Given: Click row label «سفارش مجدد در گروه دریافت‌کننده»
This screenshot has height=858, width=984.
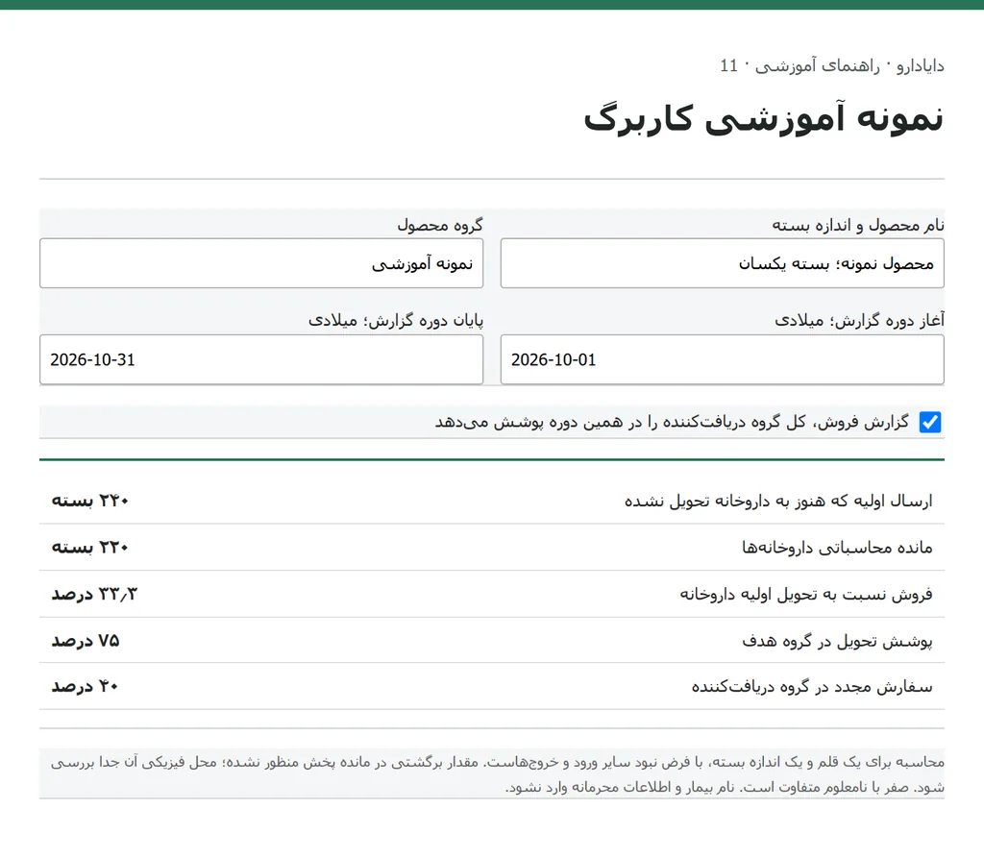Looking at the screenshot, I should (812, 687).
